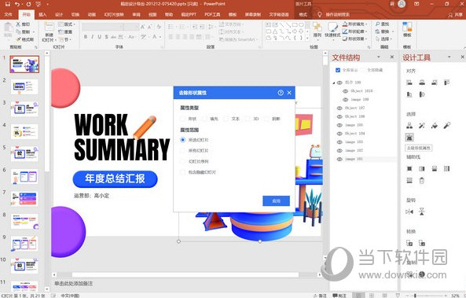
Task: Open the 文件结构 panel options dropdown arrow
Action: (379, 57)
